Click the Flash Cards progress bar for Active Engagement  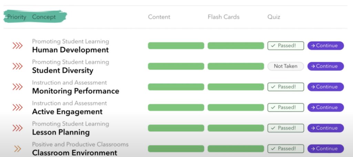[235, 107]
